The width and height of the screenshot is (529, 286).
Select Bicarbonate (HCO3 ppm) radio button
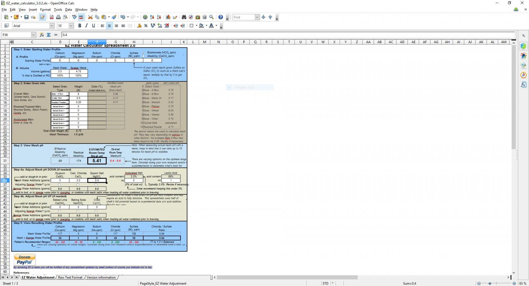143,53
